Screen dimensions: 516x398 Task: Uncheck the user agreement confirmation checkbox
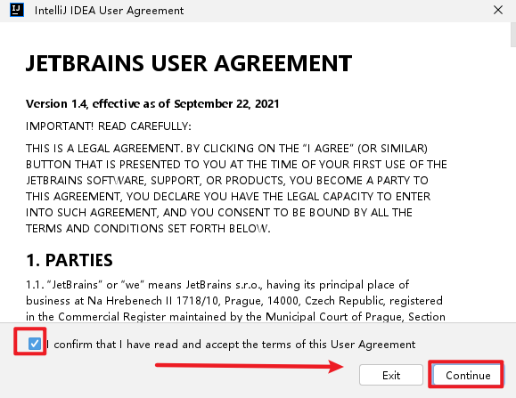(34, 344)
